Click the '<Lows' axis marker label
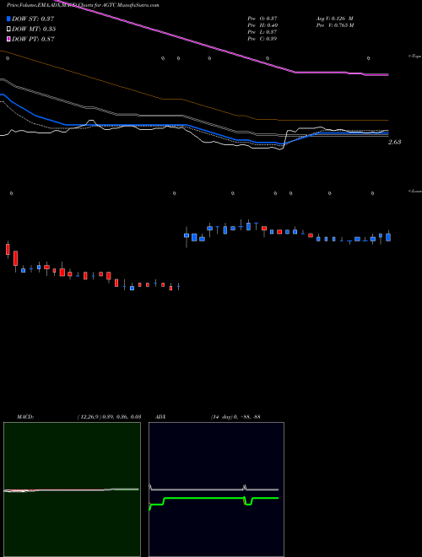Viewport: 422px width, 557px height. 415,191
